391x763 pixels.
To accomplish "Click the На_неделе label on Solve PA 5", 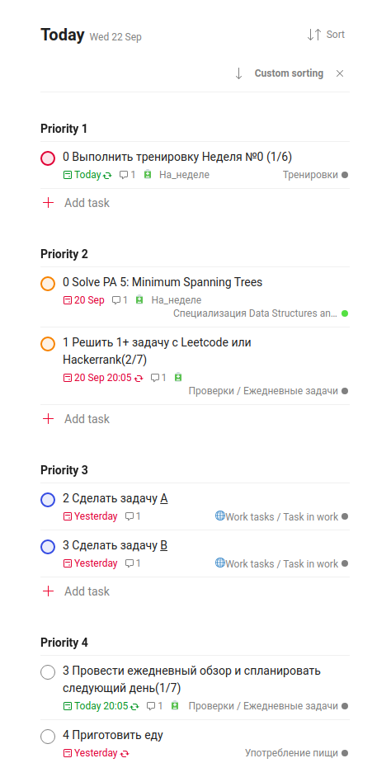I will (177, 300).
